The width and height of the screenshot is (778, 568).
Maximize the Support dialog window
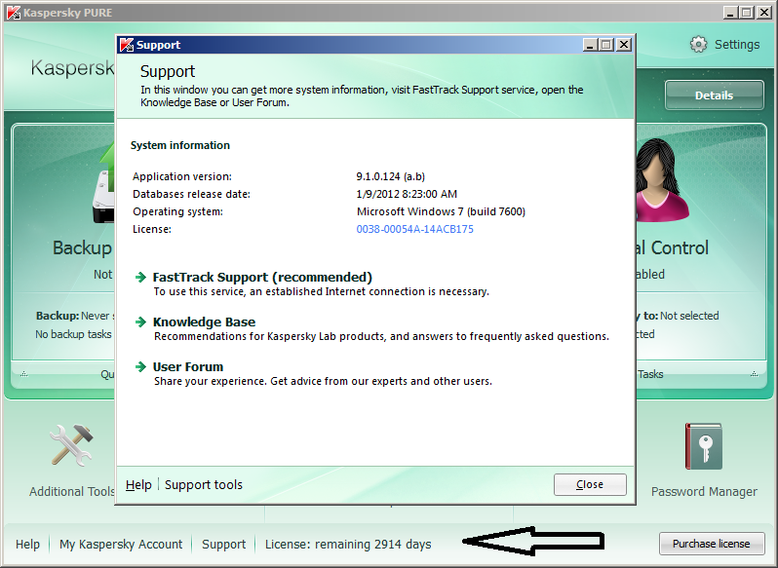(x=605, y=45)
